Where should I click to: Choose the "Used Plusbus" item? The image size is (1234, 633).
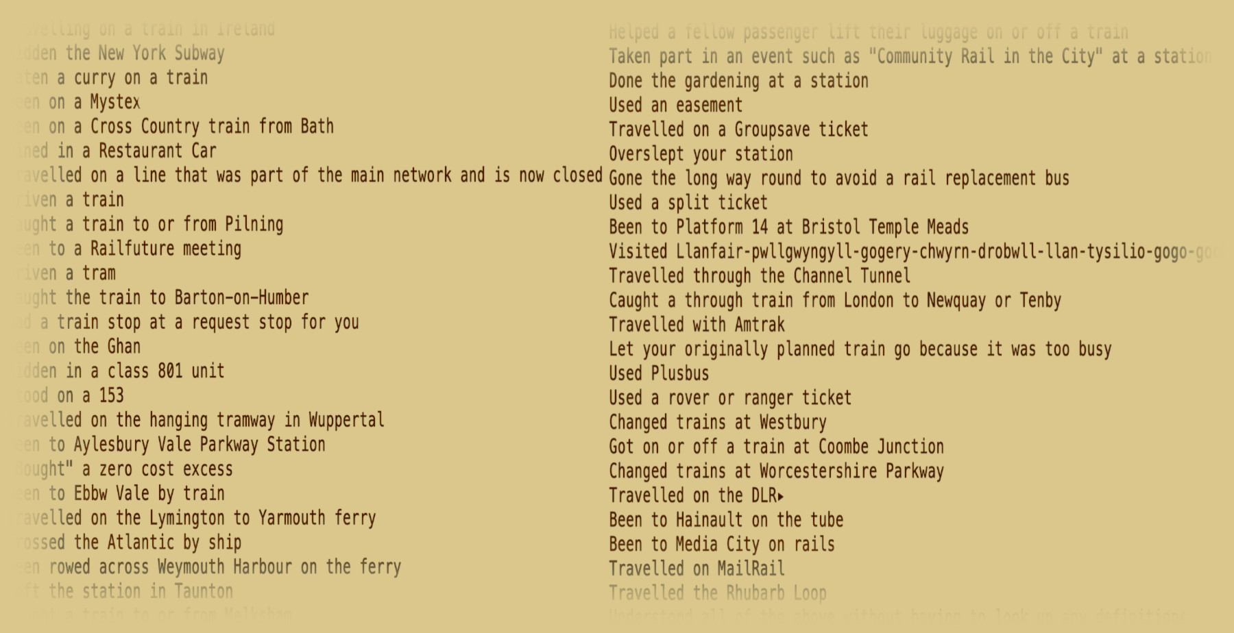click(659, 374)
